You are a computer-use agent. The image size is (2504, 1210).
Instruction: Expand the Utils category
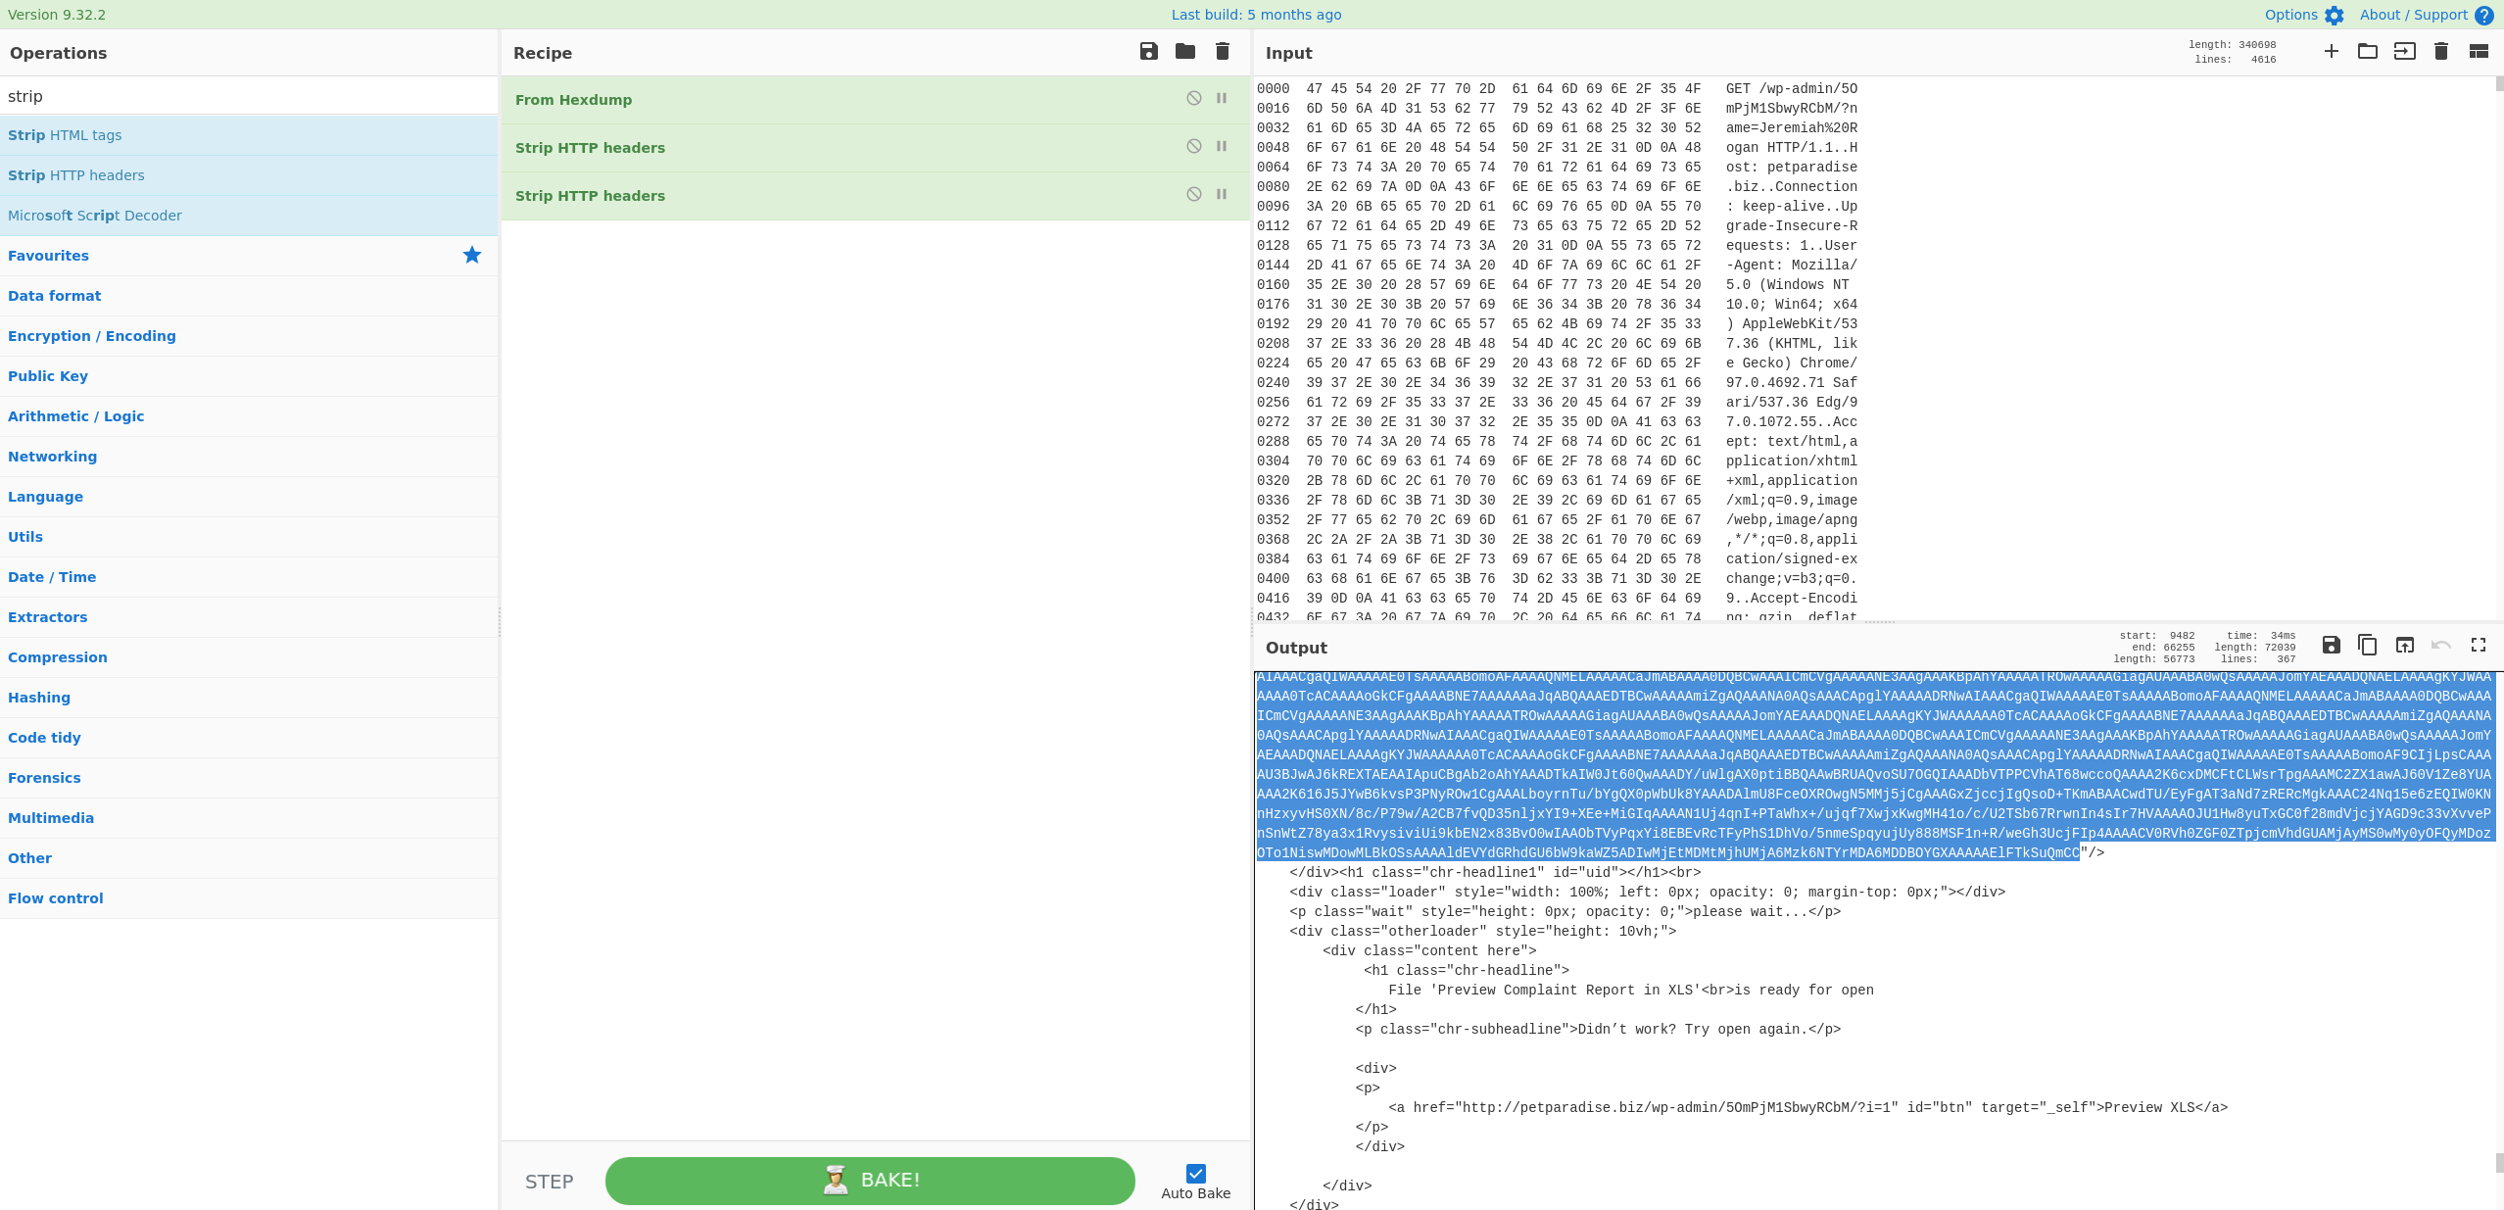point(249,537)
